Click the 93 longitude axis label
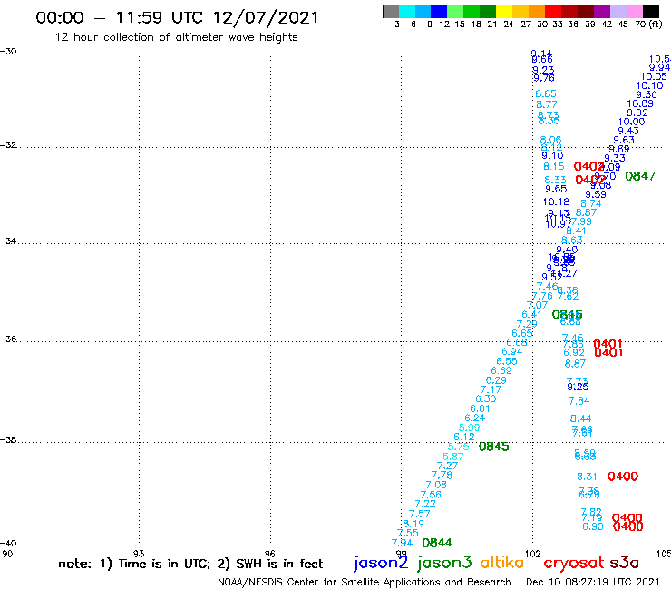Screen dimensions: 671x590 point(139,554)
